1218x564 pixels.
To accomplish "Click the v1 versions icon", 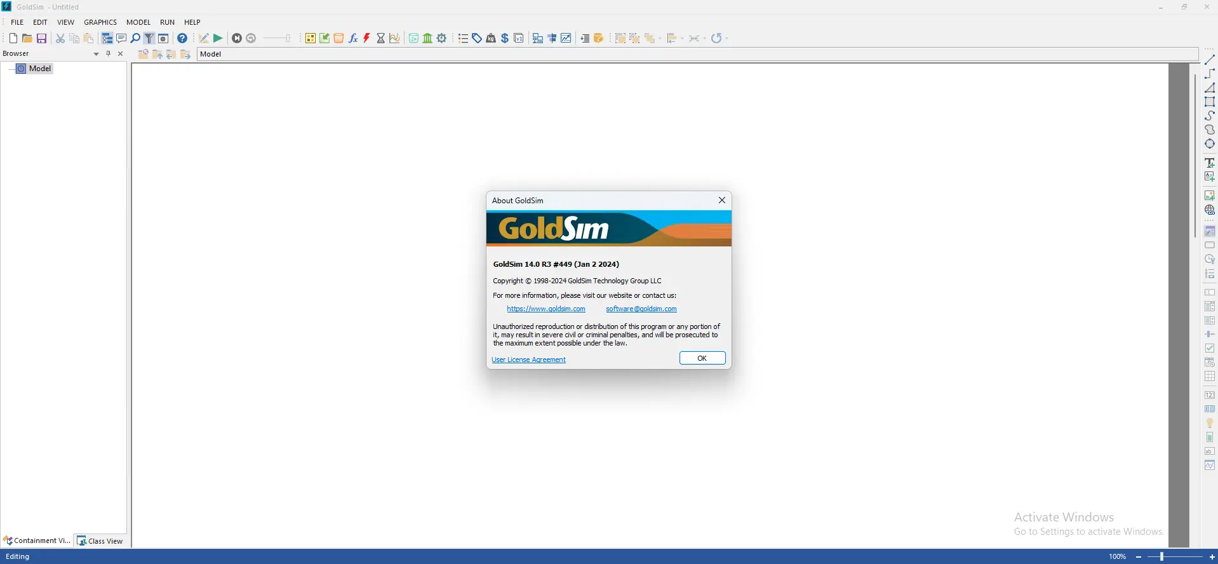I will [519, 39].
